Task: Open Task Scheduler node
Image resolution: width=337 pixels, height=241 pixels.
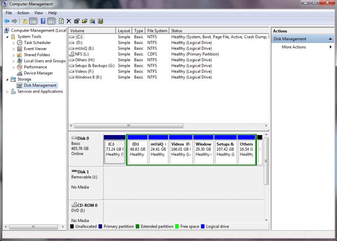Action: click(x=37, y=43)
